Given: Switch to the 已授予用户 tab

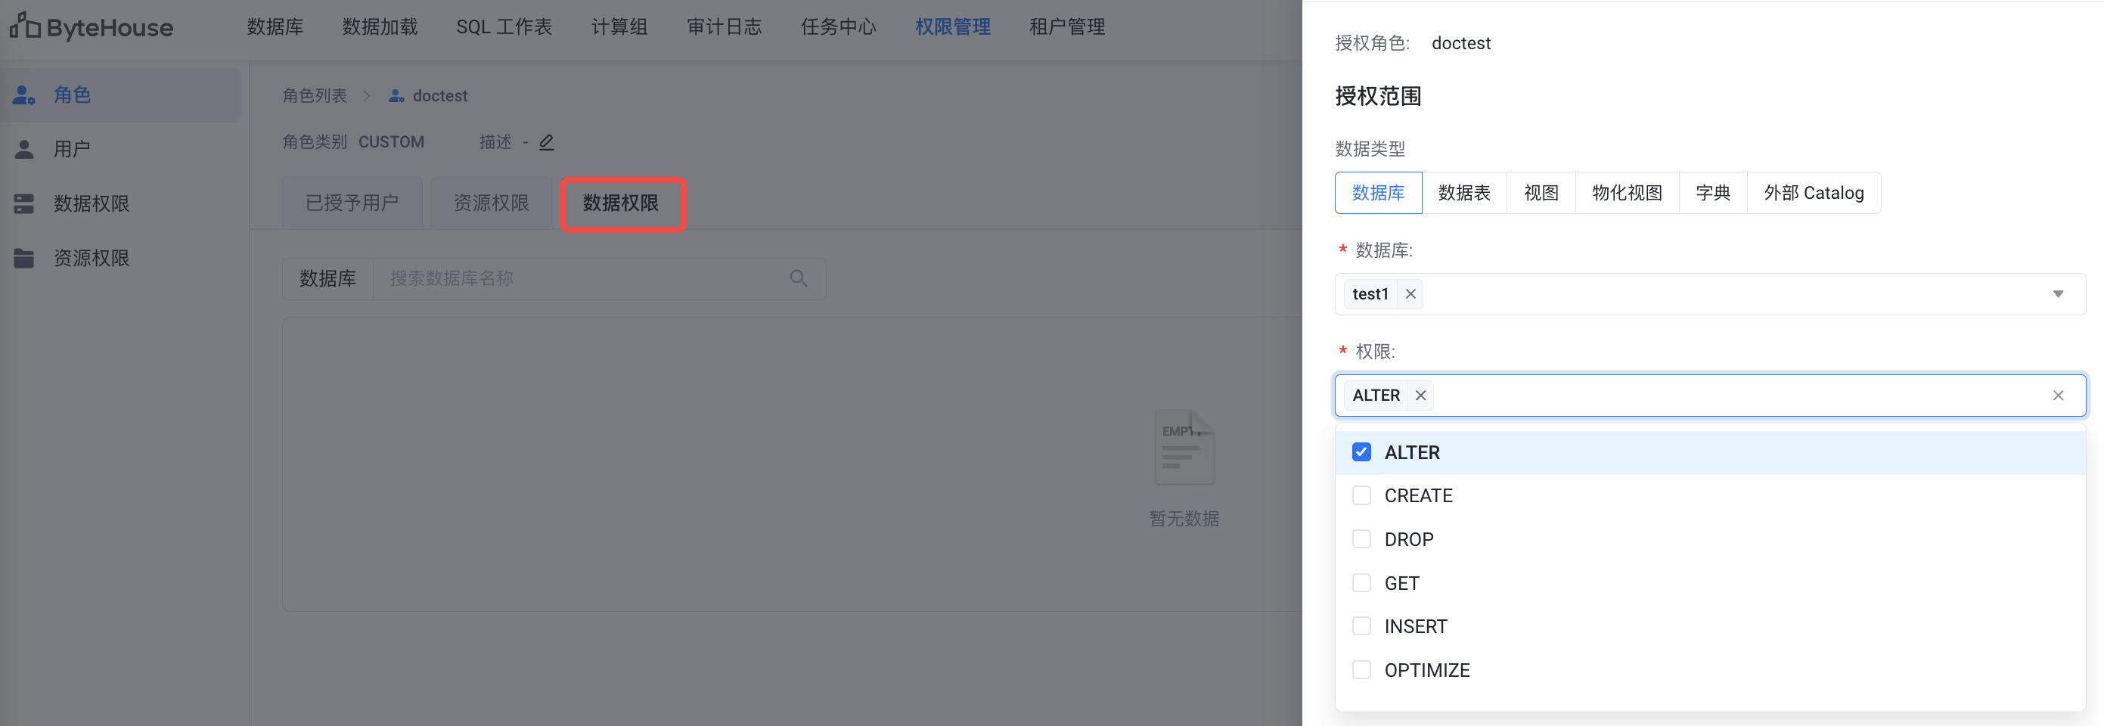Looking at the screenshot, I should click(x=352, y=203).
